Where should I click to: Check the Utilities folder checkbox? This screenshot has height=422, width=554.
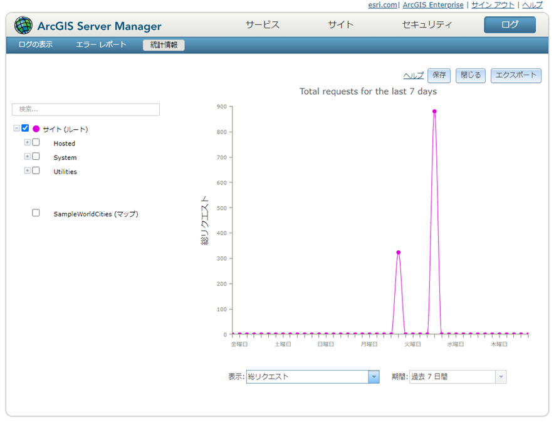pyautogui.click(x=36, y=171)
